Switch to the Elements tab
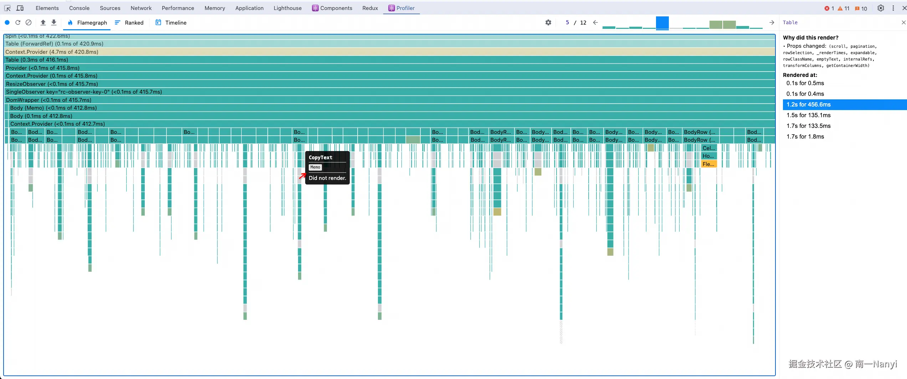 click(47, 8)
